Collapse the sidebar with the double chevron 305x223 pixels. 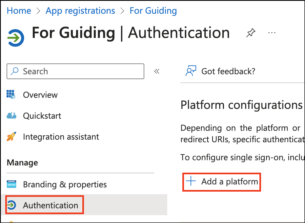click(157, 71)
